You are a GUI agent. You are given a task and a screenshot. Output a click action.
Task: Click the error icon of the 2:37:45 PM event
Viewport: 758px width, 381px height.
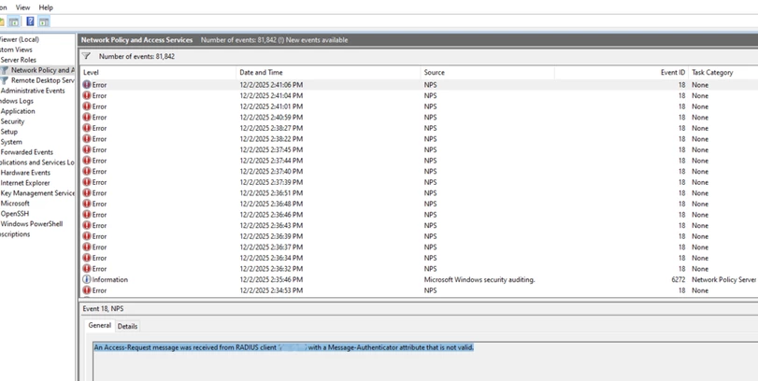[x=87, y=149]
